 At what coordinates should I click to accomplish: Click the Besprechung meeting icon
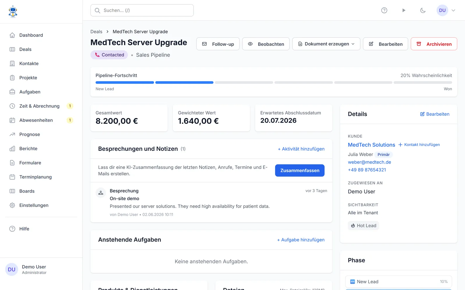(x=101, y=193)
